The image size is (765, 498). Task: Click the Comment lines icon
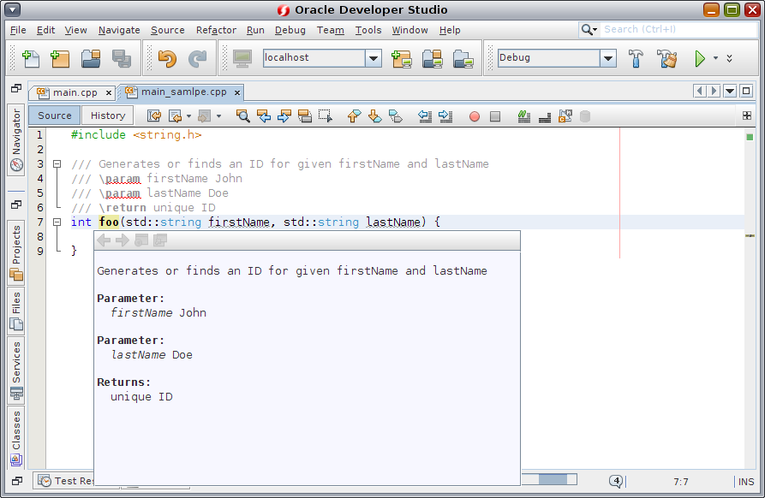pos(524,116)
